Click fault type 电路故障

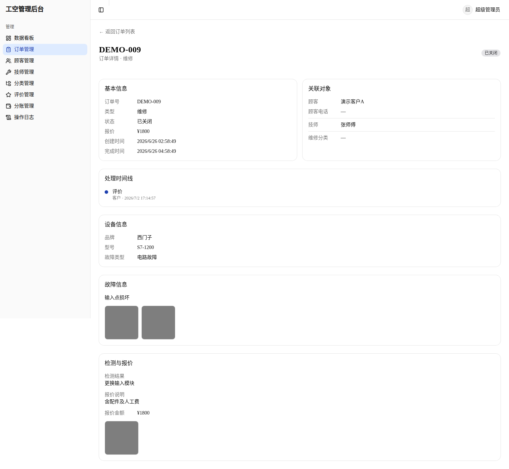pos(147,257)
